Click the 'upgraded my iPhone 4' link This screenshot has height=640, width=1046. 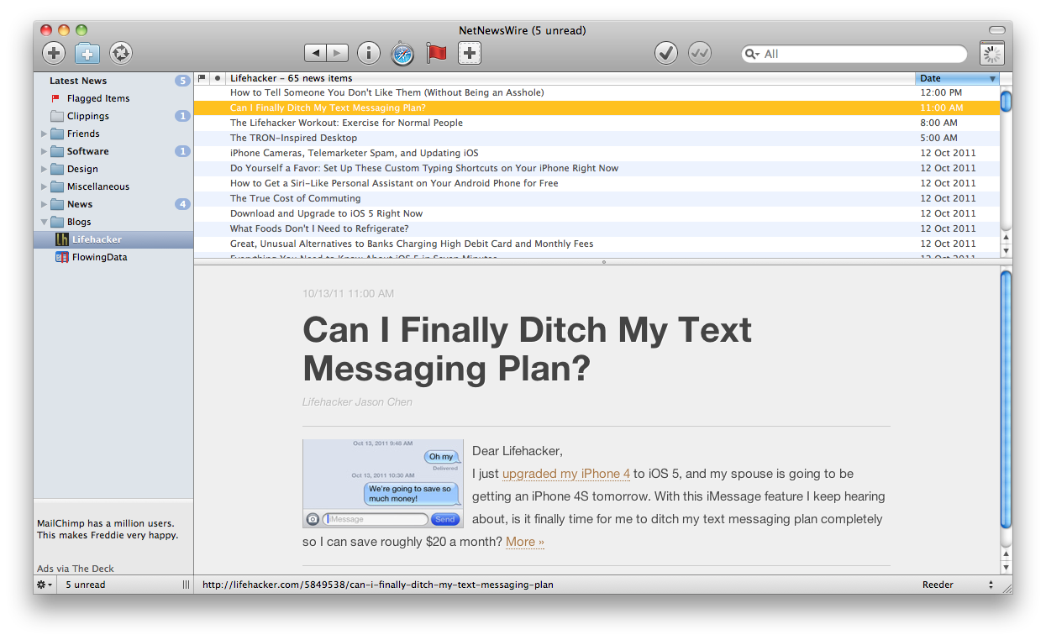[566, 474]
